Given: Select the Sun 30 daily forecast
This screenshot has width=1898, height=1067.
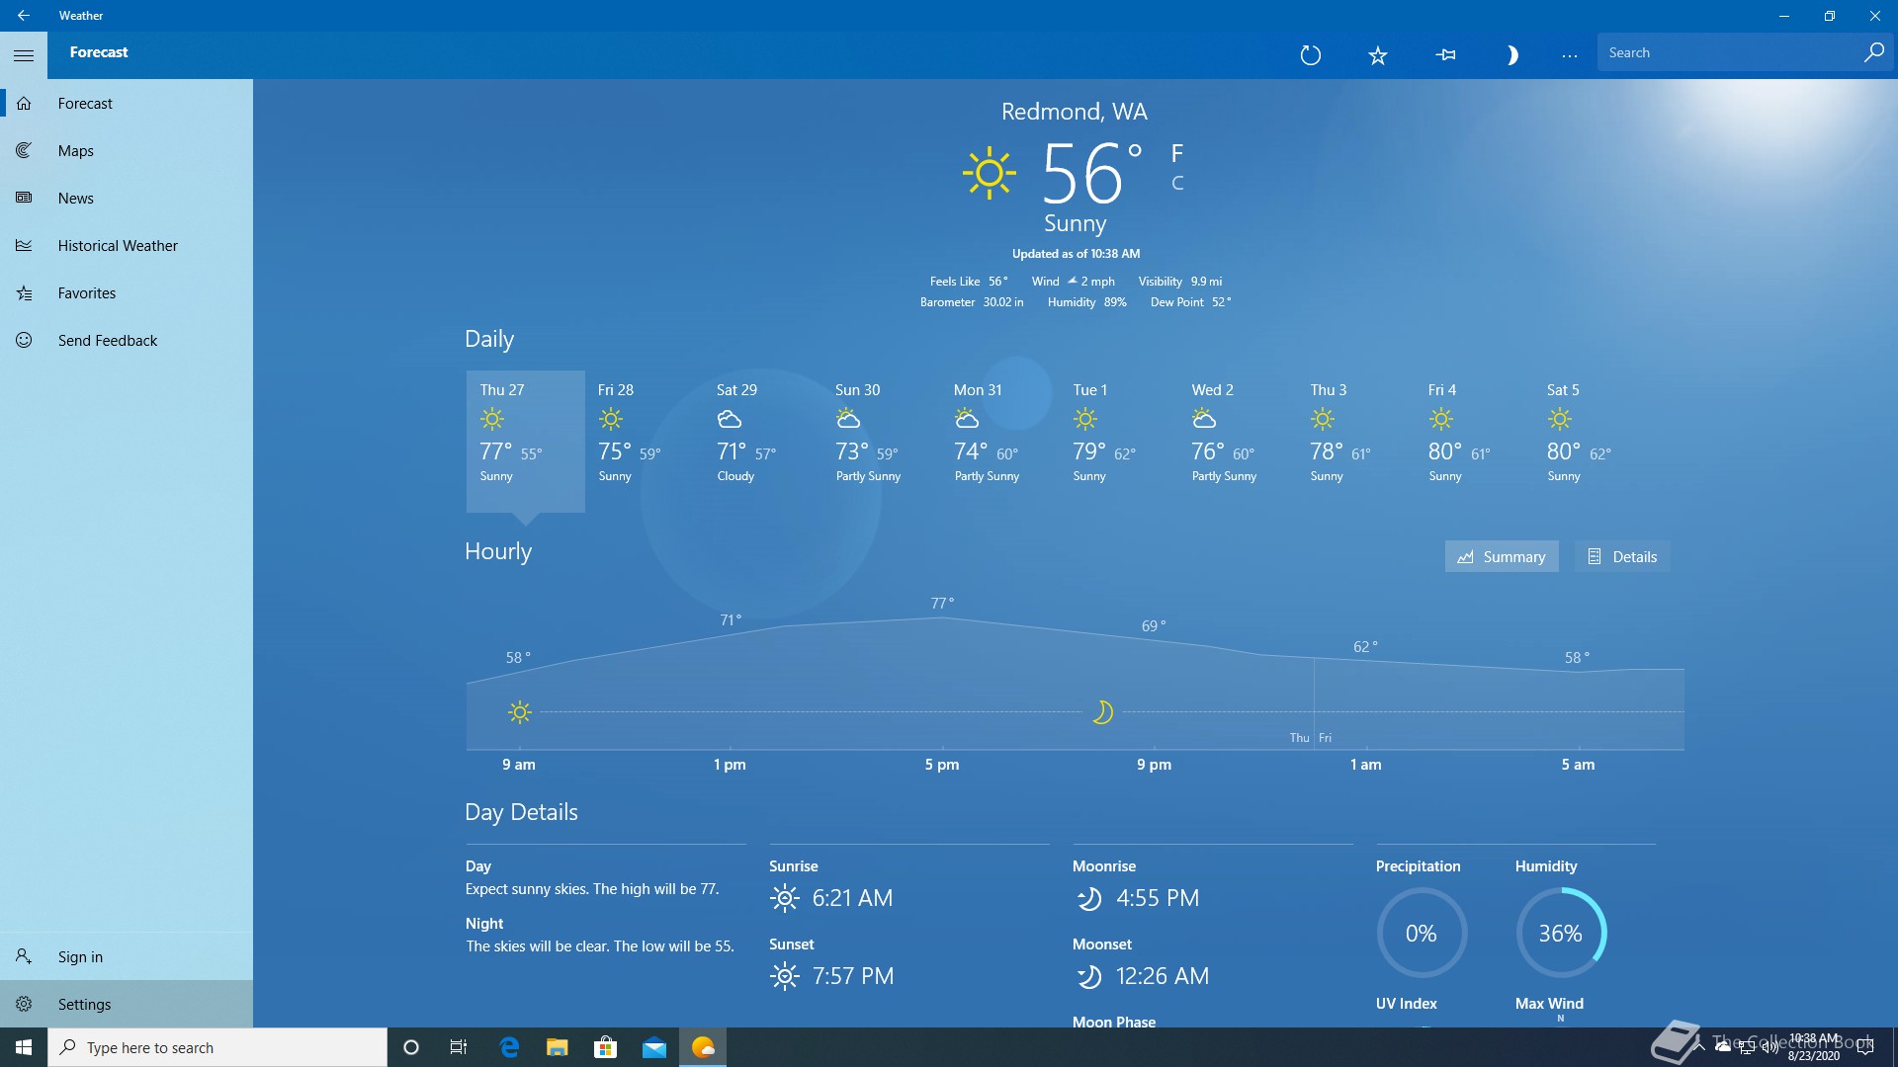Looking at the screenshot, I should 882,441.
